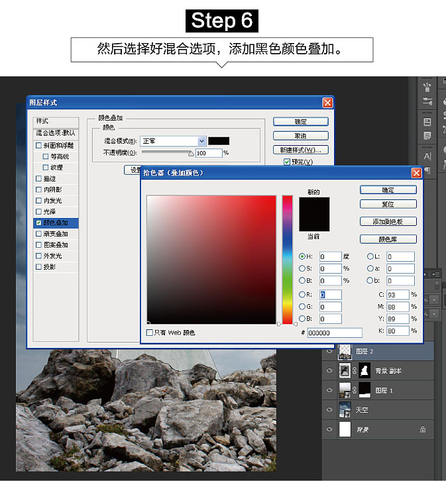
Task: Open 颜色库 color libraries
Action: tap(388, 239)
